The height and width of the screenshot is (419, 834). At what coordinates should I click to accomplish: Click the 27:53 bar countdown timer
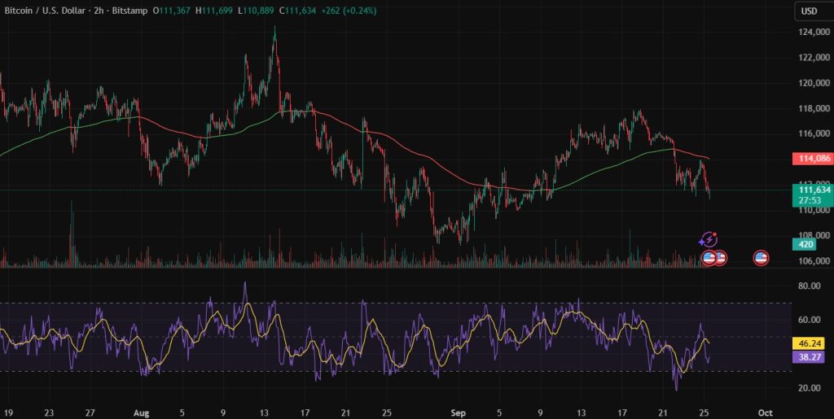[809, 199]
